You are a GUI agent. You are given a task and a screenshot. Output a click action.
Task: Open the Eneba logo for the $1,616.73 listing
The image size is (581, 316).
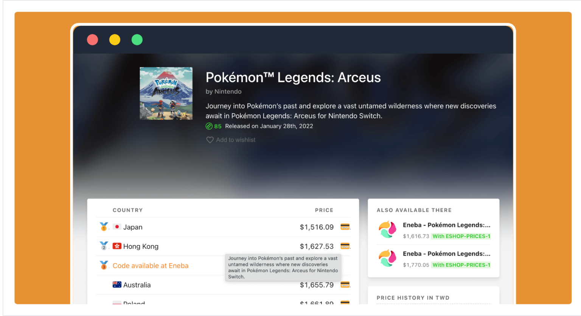point(387,229)
